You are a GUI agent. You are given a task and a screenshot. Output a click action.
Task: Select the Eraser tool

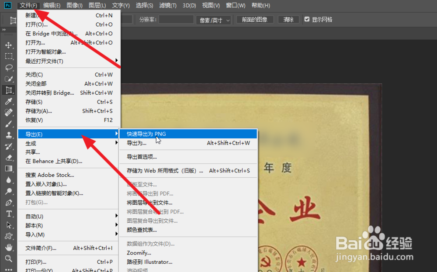click(x=9, y=158)
